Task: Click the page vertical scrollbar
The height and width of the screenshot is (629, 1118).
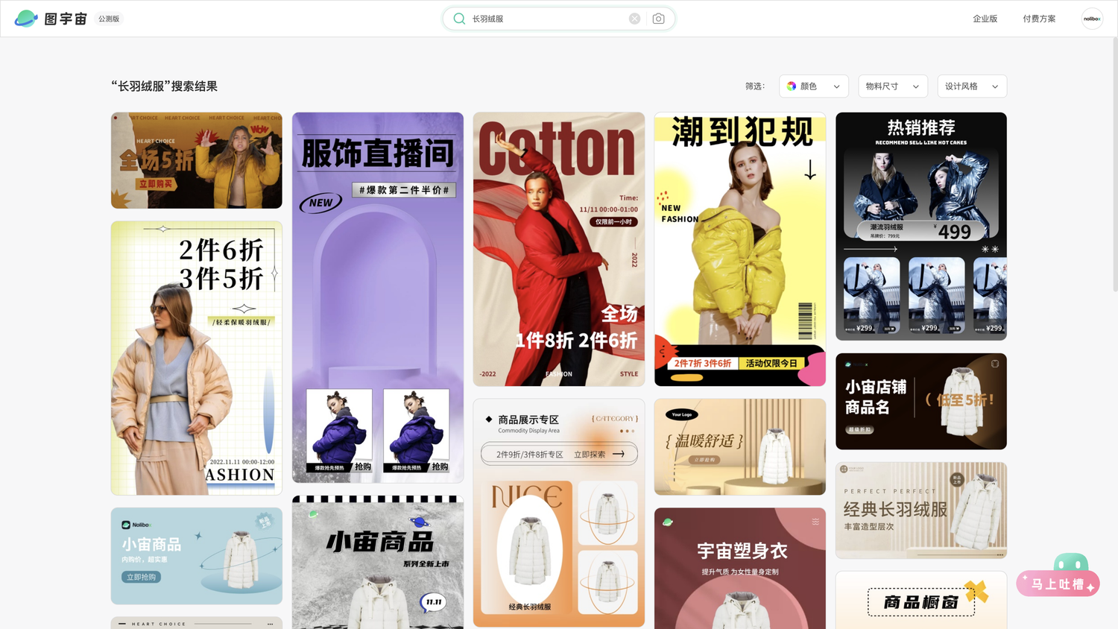Action: (x=1115, y=164)
